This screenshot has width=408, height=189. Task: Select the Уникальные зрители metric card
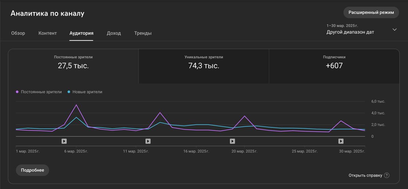pos(204,66)
